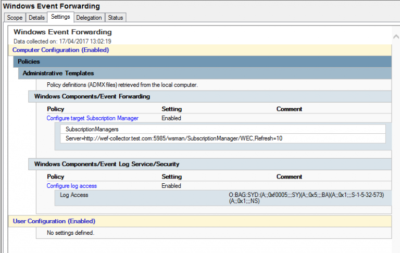Screen dimensions: 400x253
Task: Click the Windows Event Forwarding title above the tabs
Action: 52,6
